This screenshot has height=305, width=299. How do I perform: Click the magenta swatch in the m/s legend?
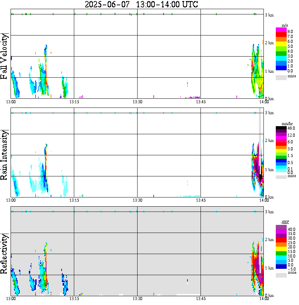point(281,30)
